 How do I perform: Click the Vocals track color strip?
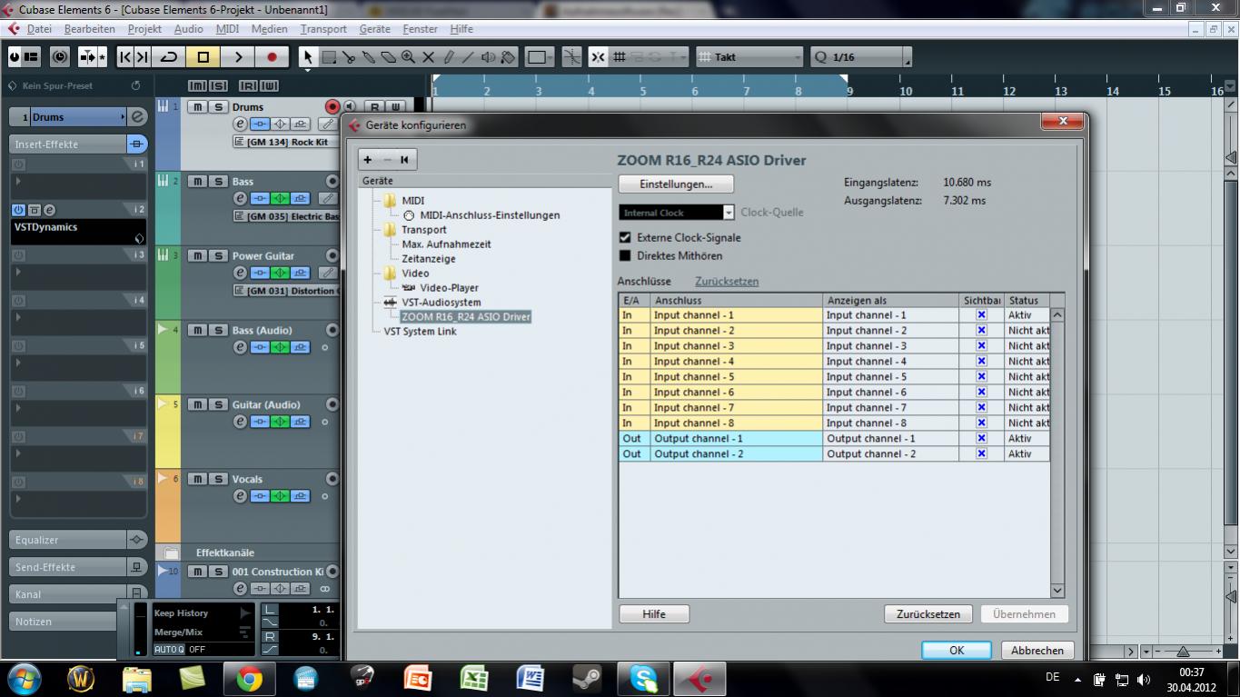click(x=168, y=506)
